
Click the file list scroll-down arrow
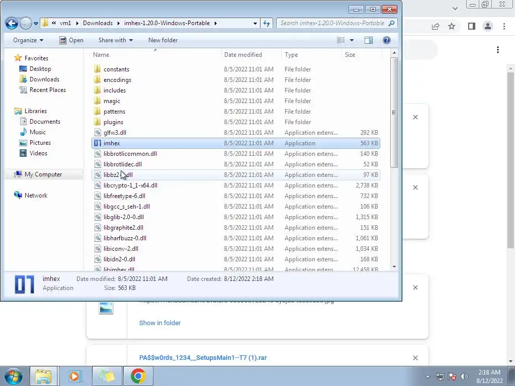[x=394, y=267]
